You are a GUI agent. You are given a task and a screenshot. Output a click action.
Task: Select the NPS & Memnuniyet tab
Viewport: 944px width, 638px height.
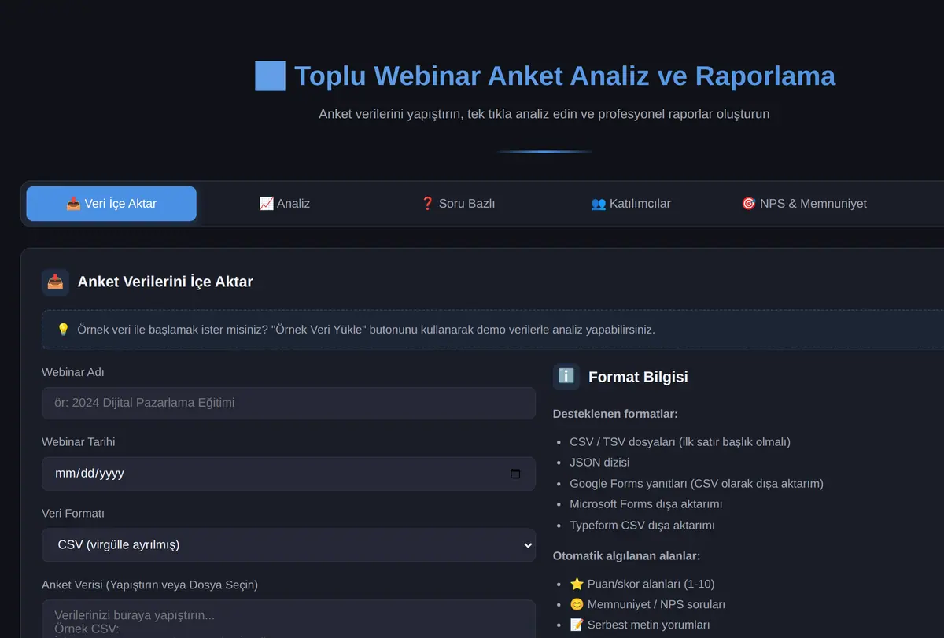(x=804, y=204)
